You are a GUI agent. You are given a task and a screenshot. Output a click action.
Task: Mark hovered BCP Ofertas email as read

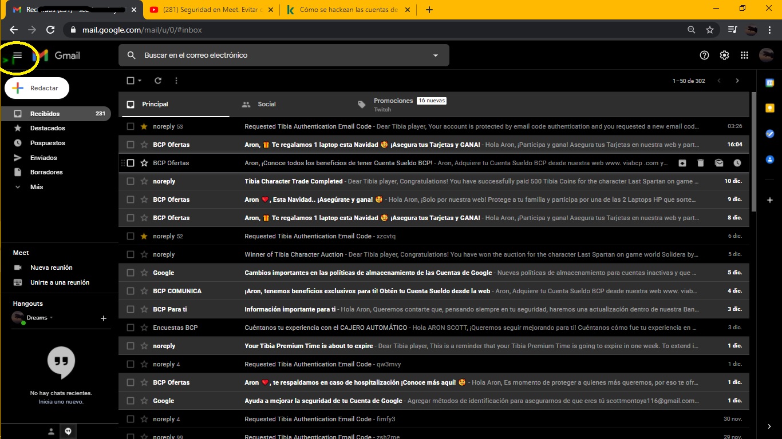(719, 163)
